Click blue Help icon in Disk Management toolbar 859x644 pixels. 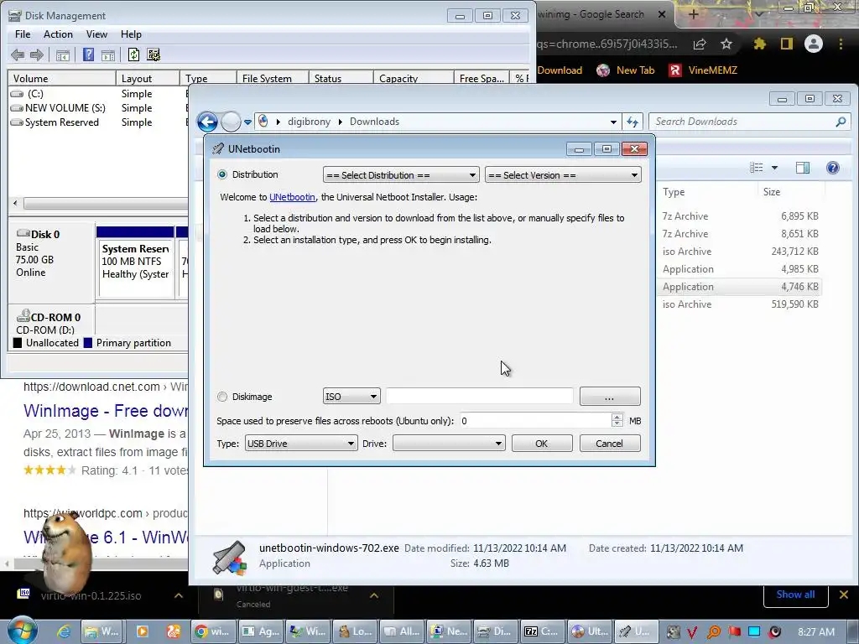[88, 55]
